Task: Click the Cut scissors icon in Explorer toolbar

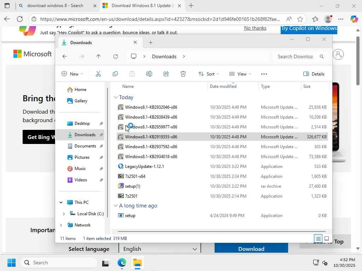Action: 98,74
